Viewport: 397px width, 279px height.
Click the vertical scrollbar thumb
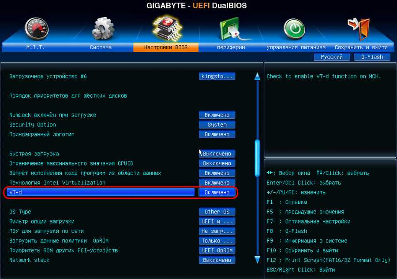[258, 158]
